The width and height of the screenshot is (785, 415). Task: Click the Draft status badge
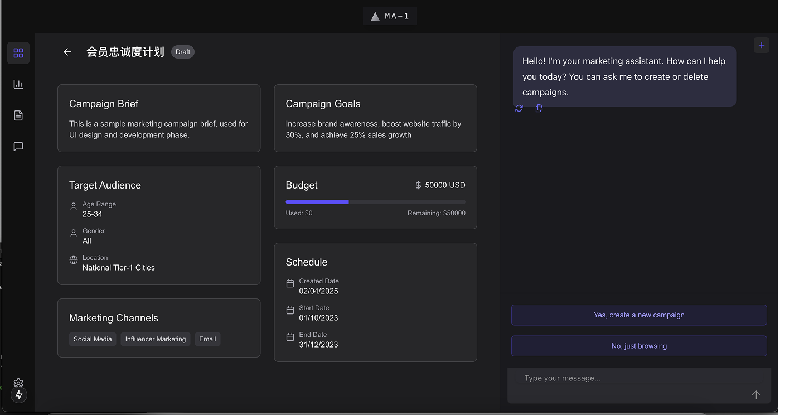[183, 52]
